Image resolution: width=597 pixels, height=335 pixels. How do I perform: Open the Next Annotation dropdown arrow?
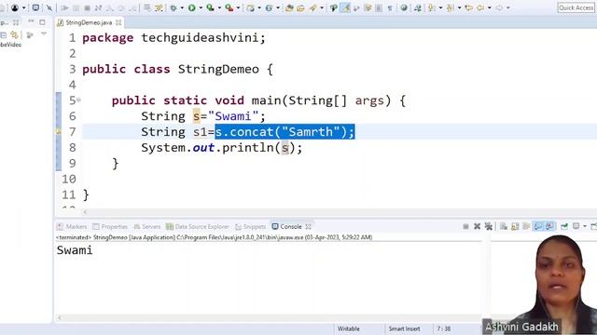point(440,7)
